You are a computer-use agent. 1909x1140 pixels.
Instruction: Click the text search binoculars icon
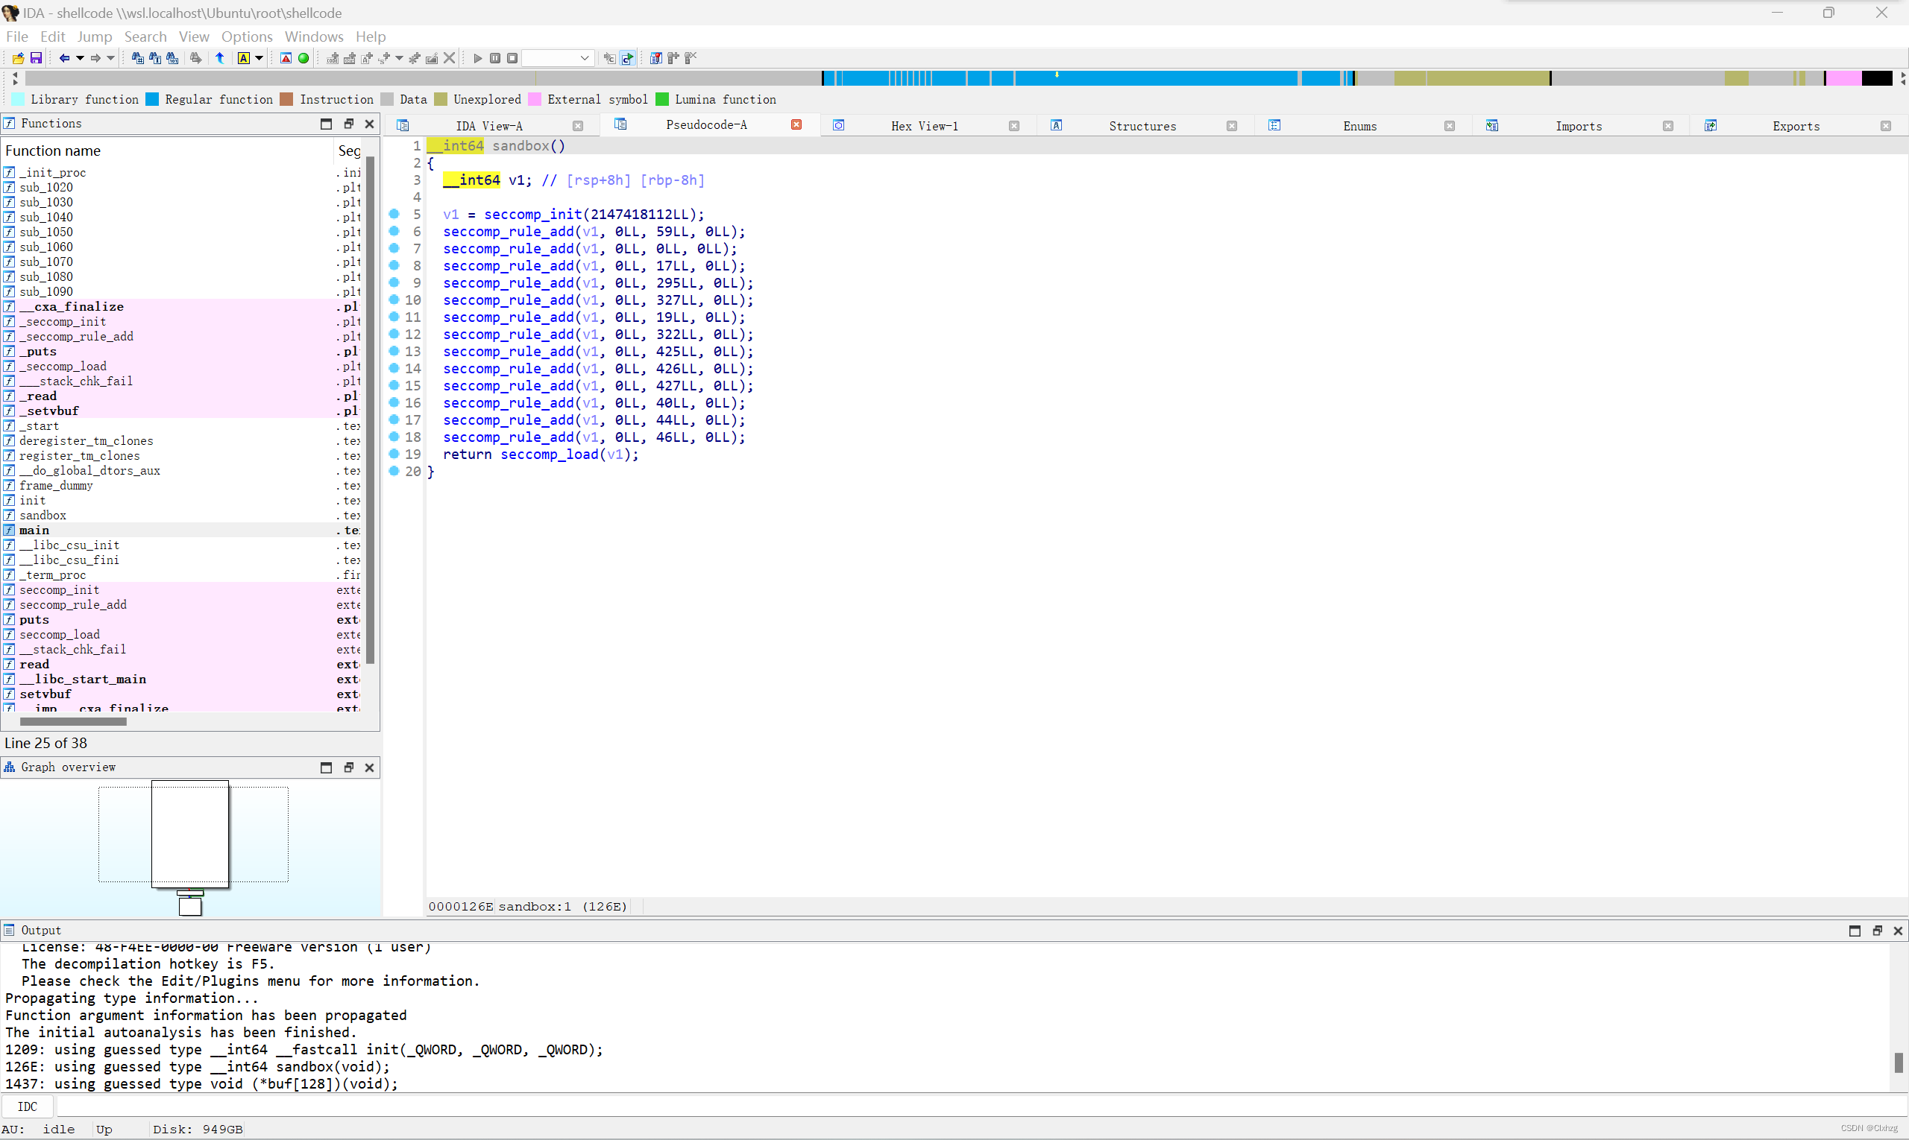[x=155, y=58]
